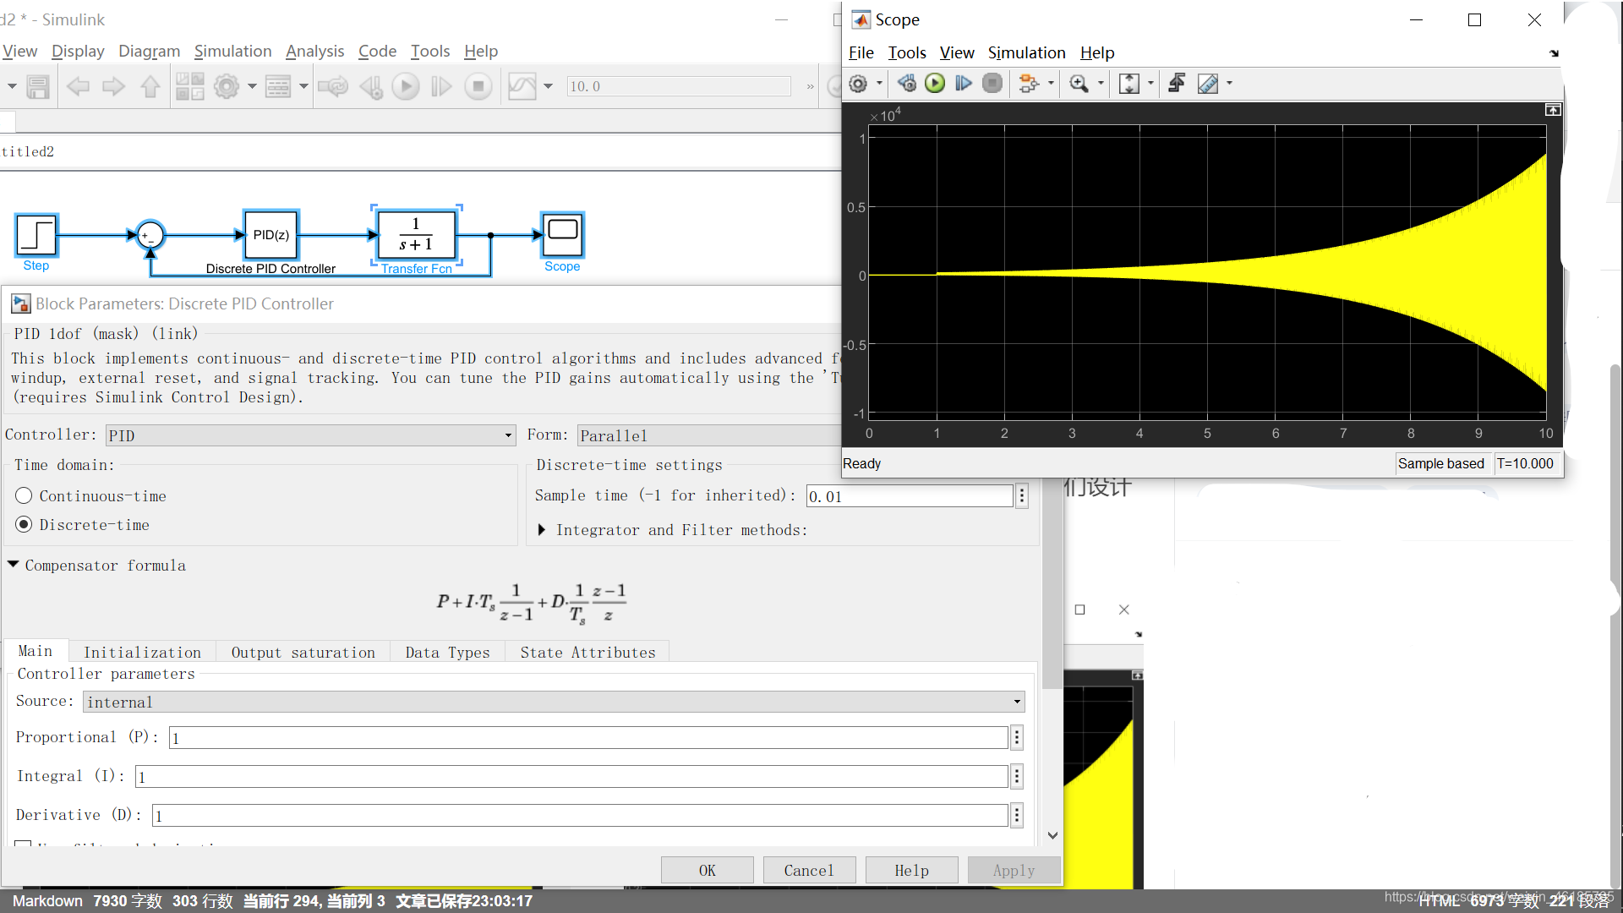Click the Scope triggers icon
Image resolution: width=1623 pixels, height=913 pixels.
point(1176,83)
